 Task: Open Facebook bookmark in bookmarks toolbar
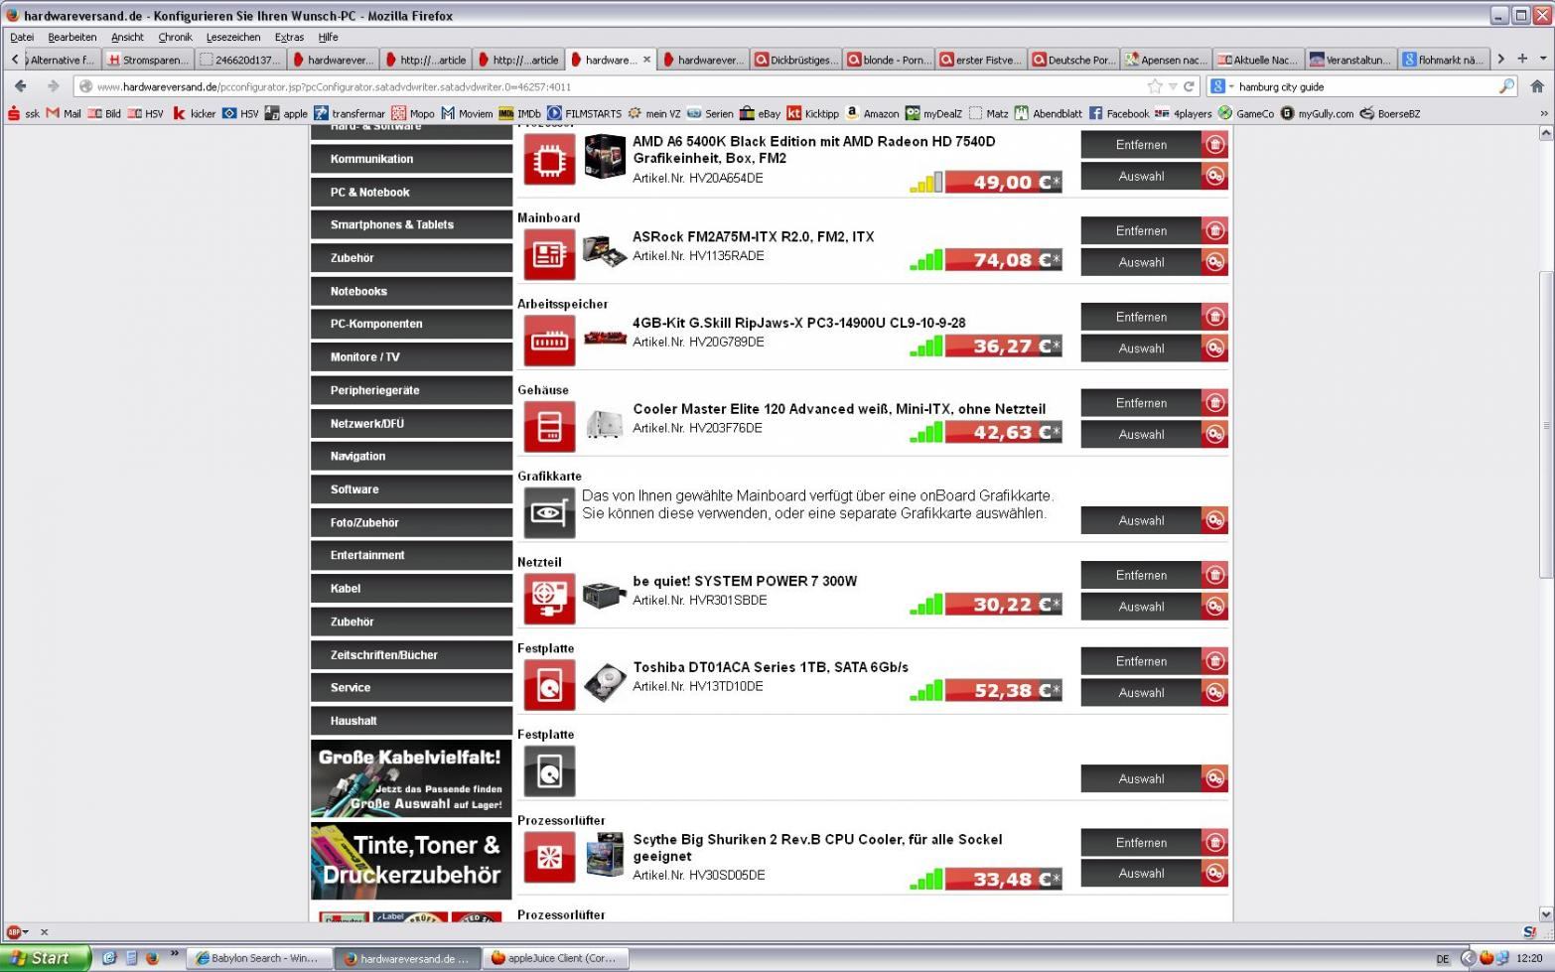pyautogui.click(x=1118, y=113)
